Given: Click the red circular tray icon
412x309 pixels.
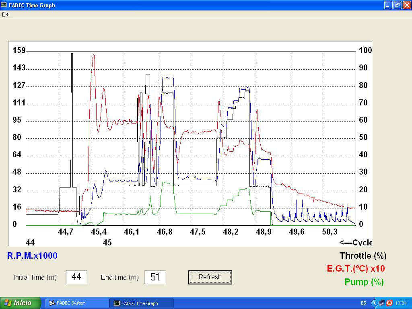Looking at the screenshot, I should (x=389, y=303).
